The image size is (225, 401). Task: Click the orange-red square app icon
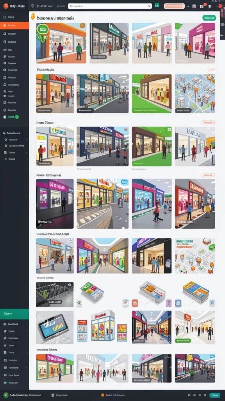[x=135, y=303]
